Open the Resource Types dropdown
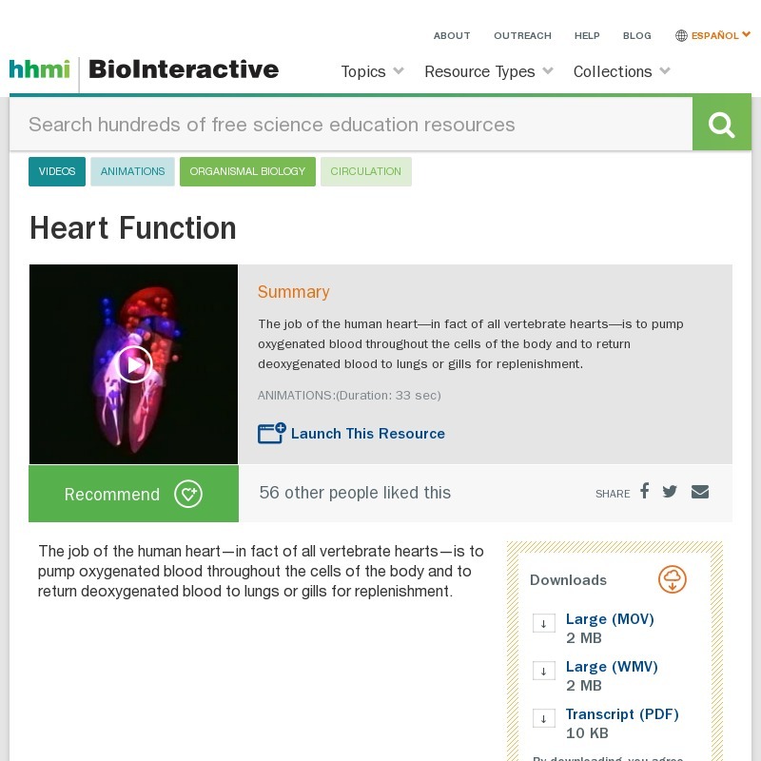 point(488,71)
